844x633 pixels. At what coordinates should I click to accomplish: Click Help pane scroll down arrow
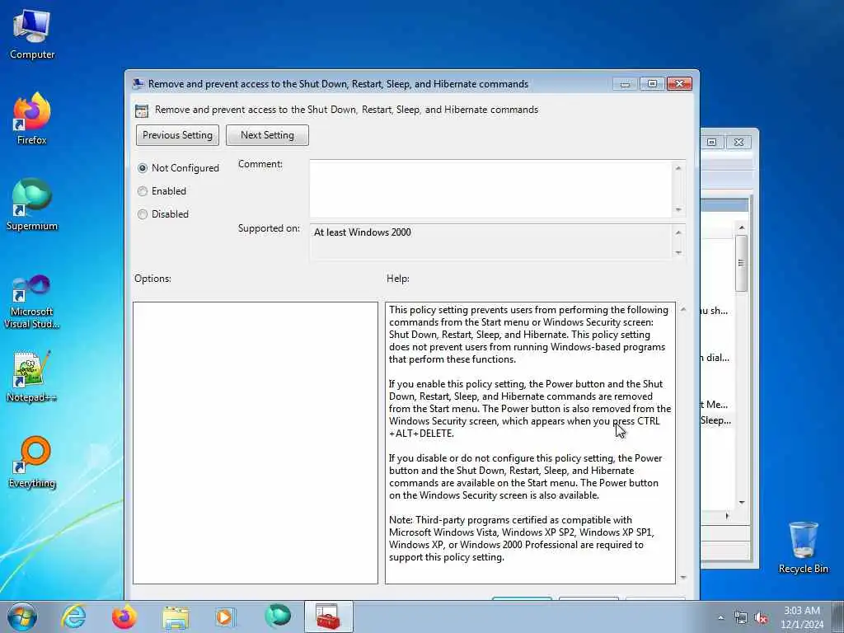[x=683, y=577]
